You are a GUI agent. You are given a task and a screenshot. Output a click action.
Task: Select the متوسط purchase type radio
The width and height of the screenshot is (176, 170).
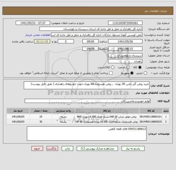(x=132, y=73)
